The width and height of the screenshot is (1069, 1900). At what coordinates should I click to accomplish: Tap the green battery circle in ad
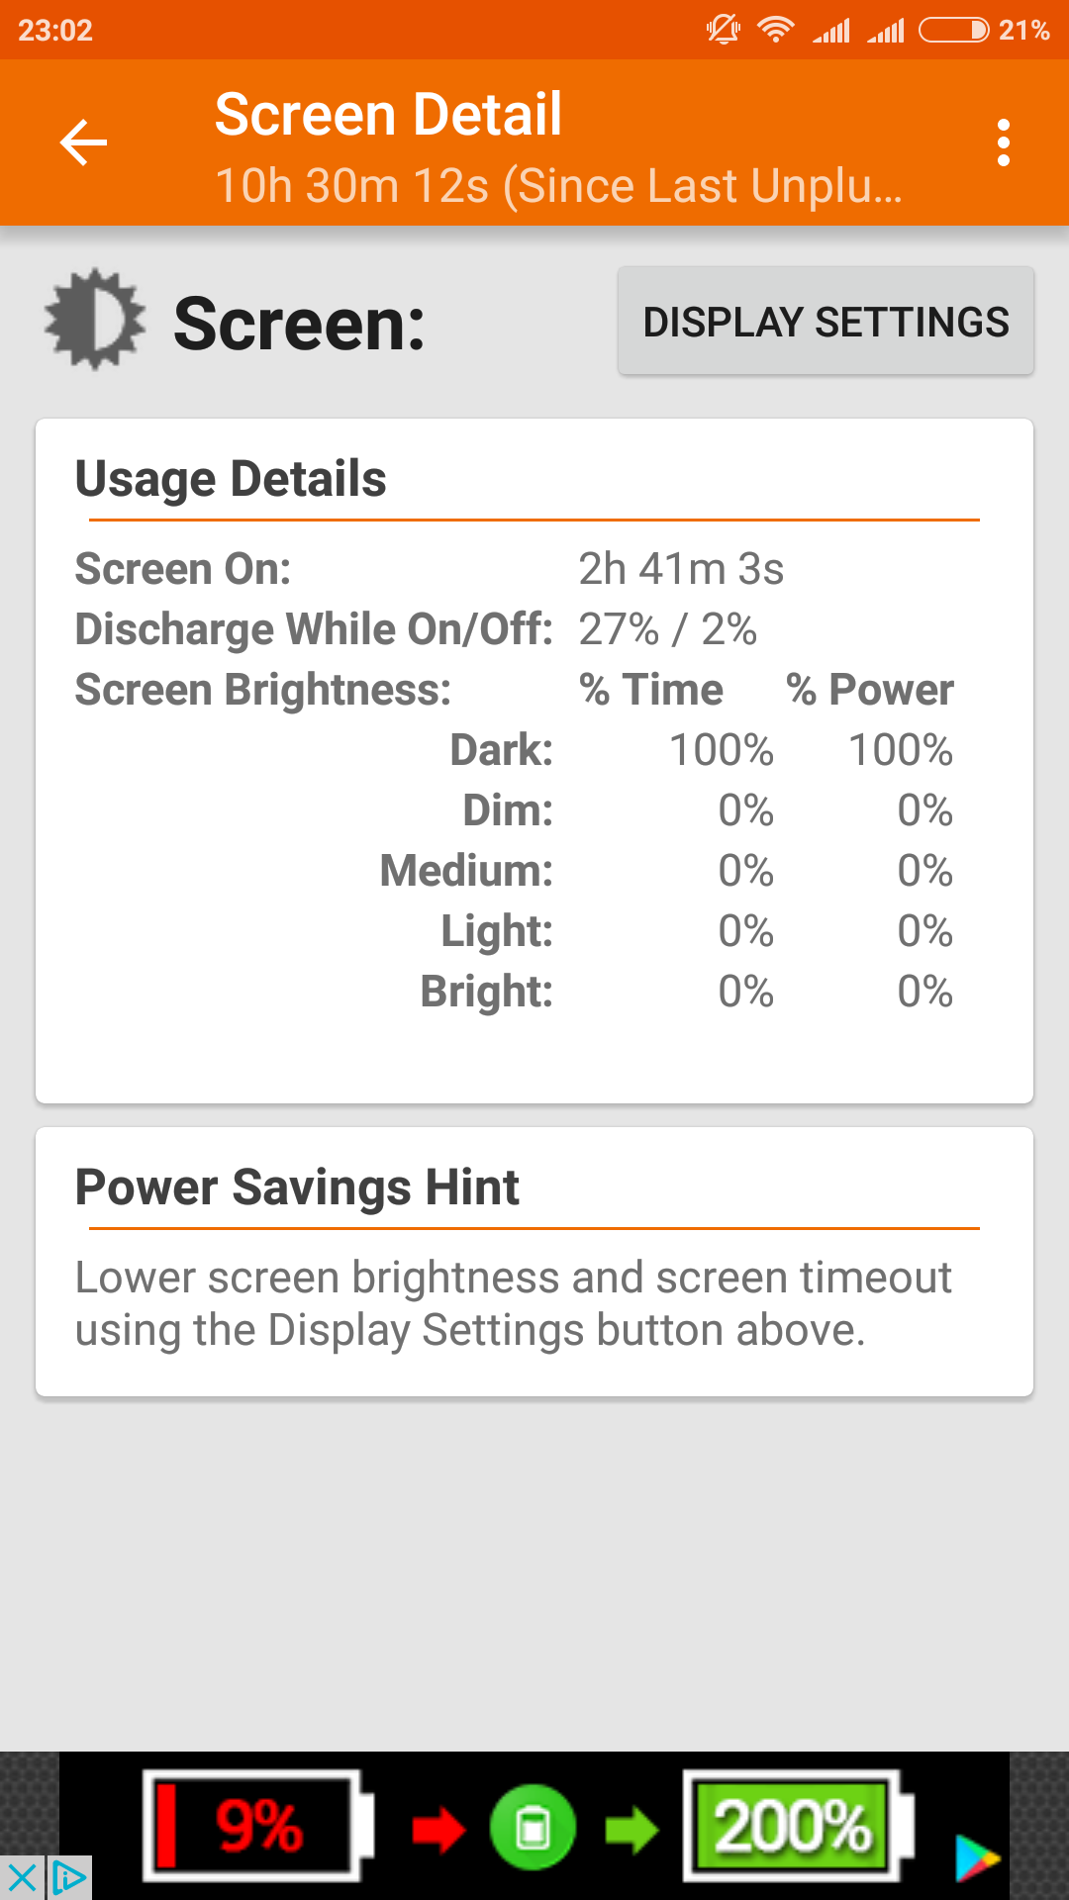click(533, 1827)
